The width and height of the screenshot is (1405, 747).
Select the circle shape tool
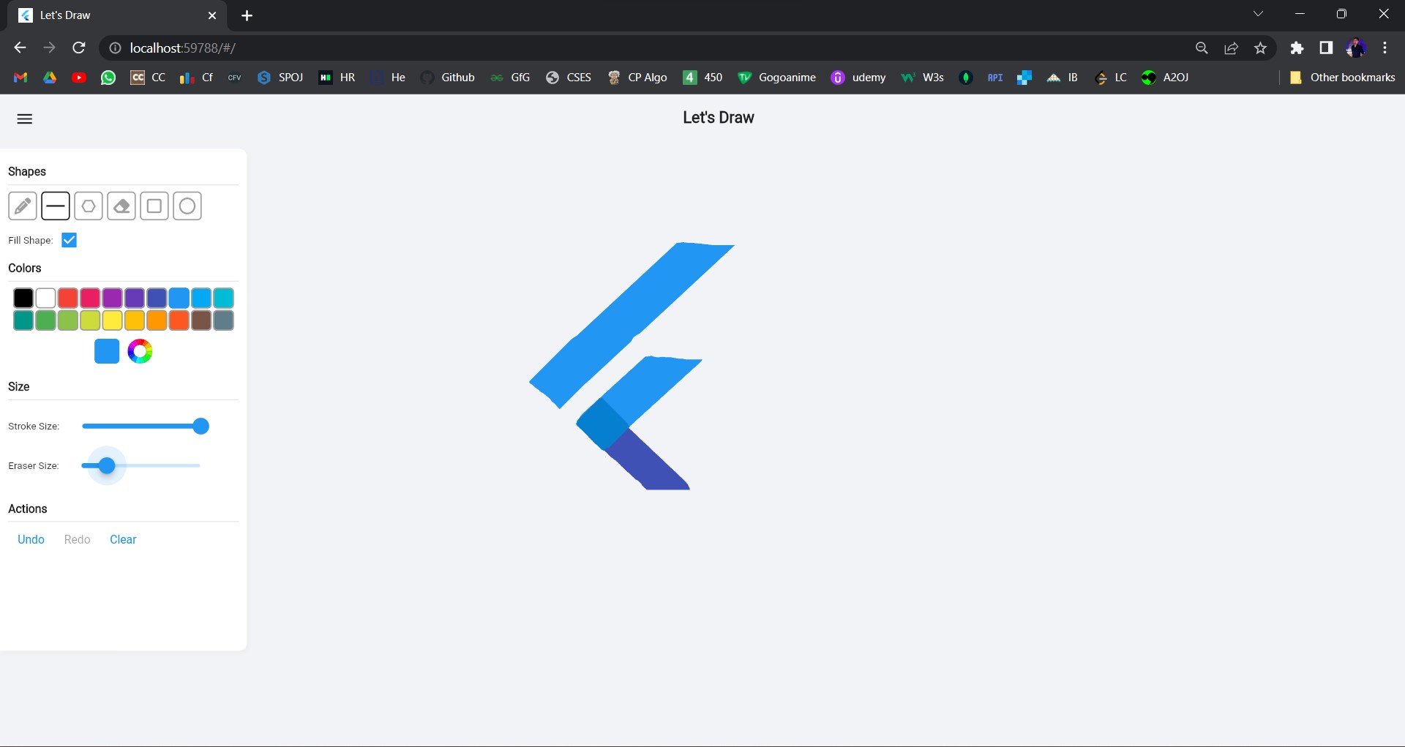[x=187, y=206]
